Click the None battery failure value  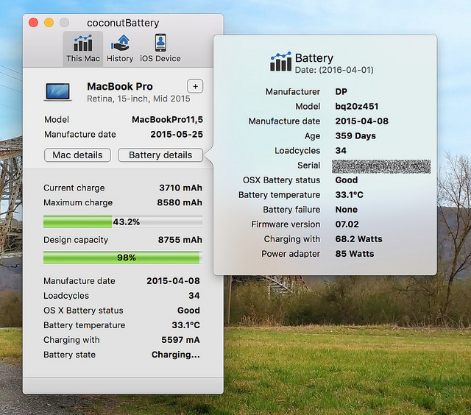[347, 210]
